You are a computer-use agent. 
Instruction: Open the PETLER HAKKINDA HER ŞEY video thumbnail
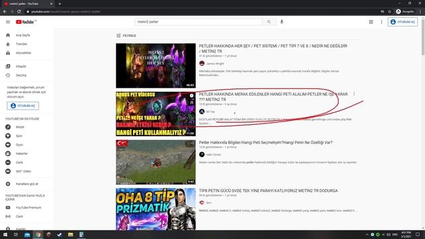click(155, 66)
